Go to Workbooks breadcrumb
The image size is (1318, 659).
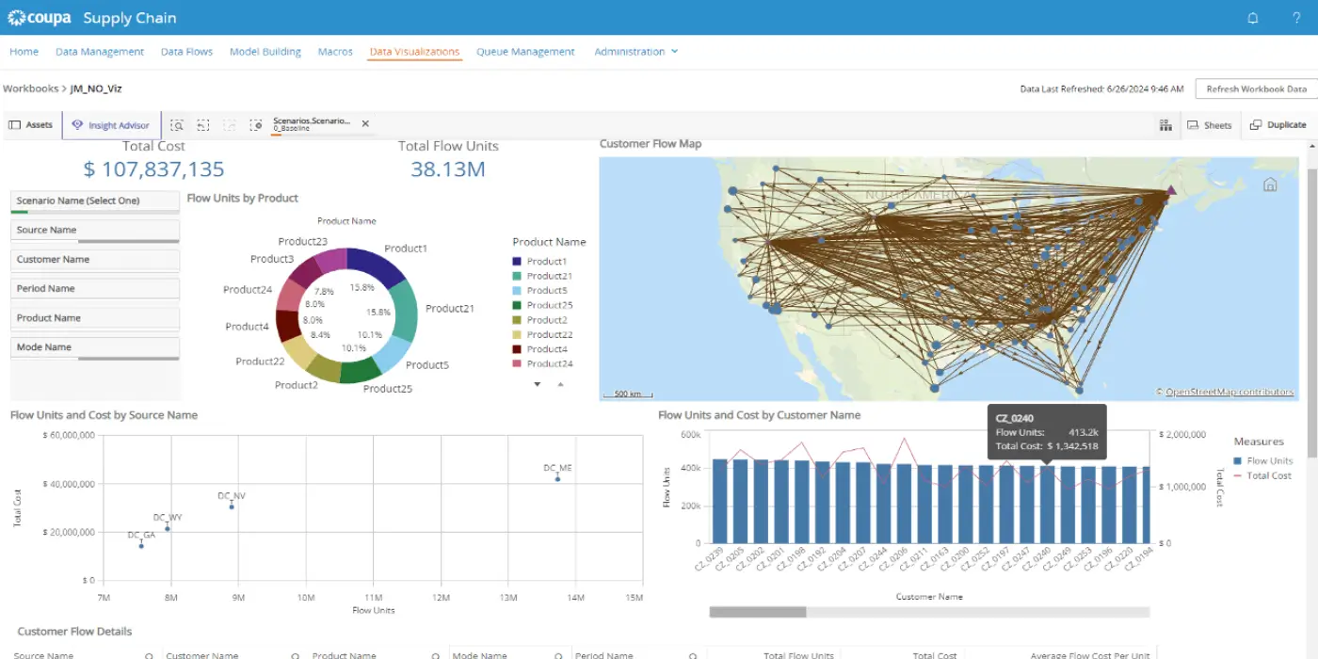30,88
